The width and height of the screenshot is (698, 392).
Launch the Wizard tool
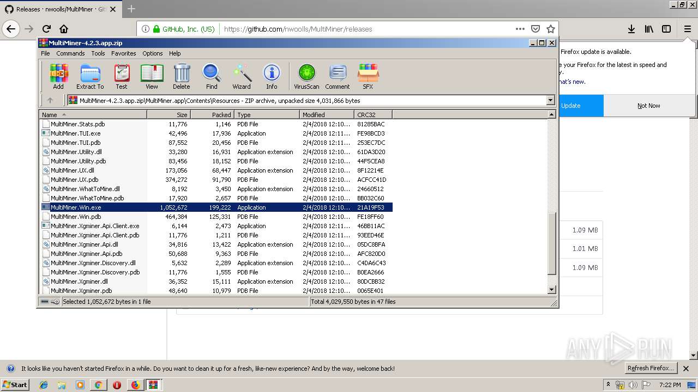pos(242,76)
